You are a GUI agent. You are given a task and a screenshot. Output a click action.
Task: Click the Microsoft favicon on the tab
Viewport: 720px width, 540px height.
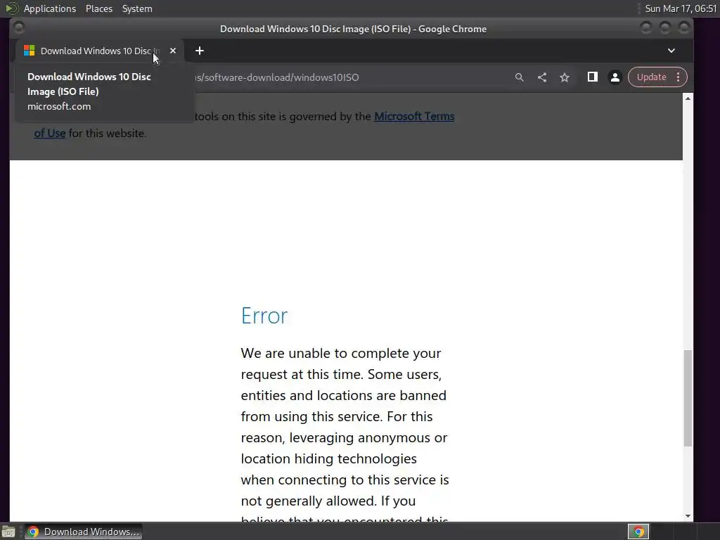30,51
